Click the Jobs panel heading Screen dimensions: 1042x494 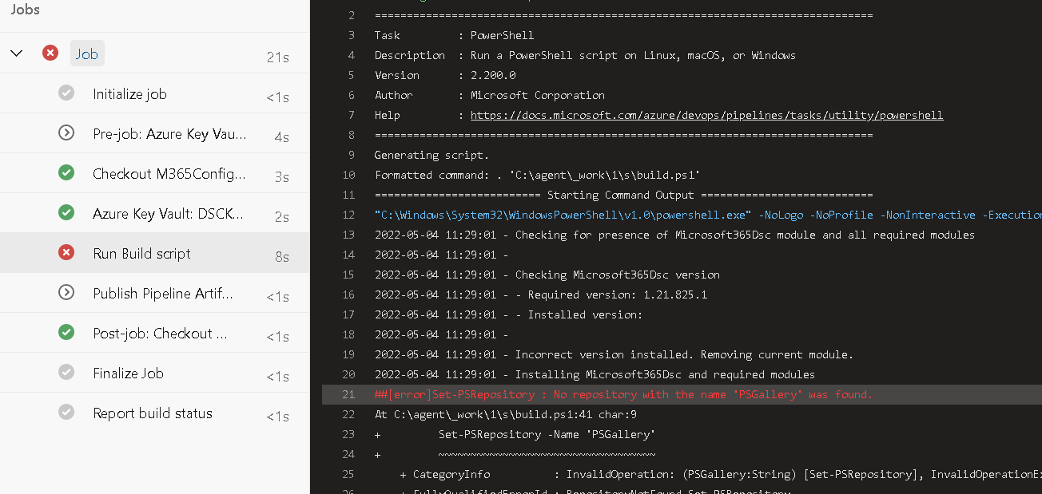click(x=25, y=10)
